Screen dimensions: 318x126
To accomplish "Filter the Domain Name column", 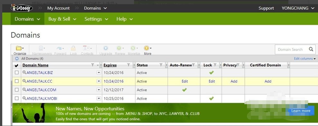I will pyautogui.click(x=93, y=65).
